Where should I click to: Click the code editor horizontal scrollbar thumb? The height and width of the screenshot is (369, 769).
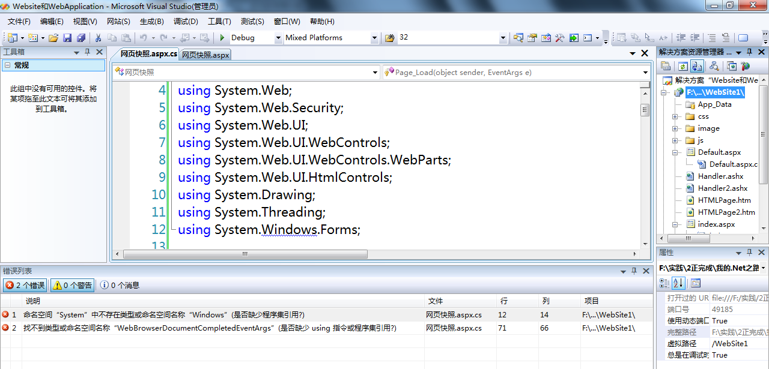(245, 254)
